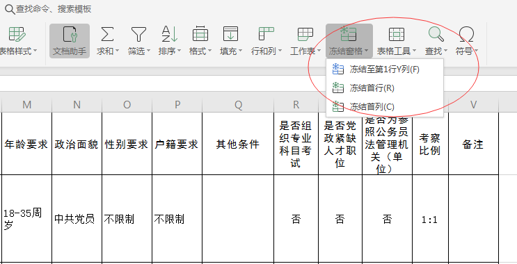The image size is (517, 264).
Task: Click the 查找命令、搜索模板 search box
Action: point(54,9)
